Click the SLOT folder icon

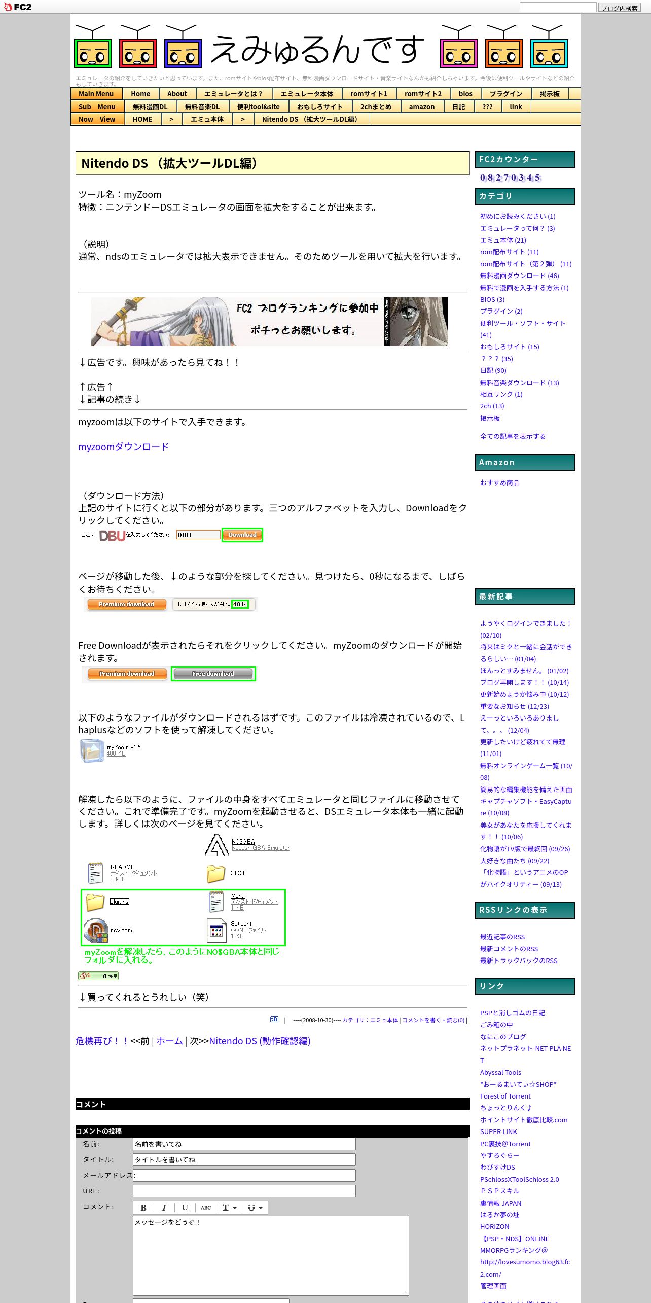pyautogui.click(x=215, y=873)
